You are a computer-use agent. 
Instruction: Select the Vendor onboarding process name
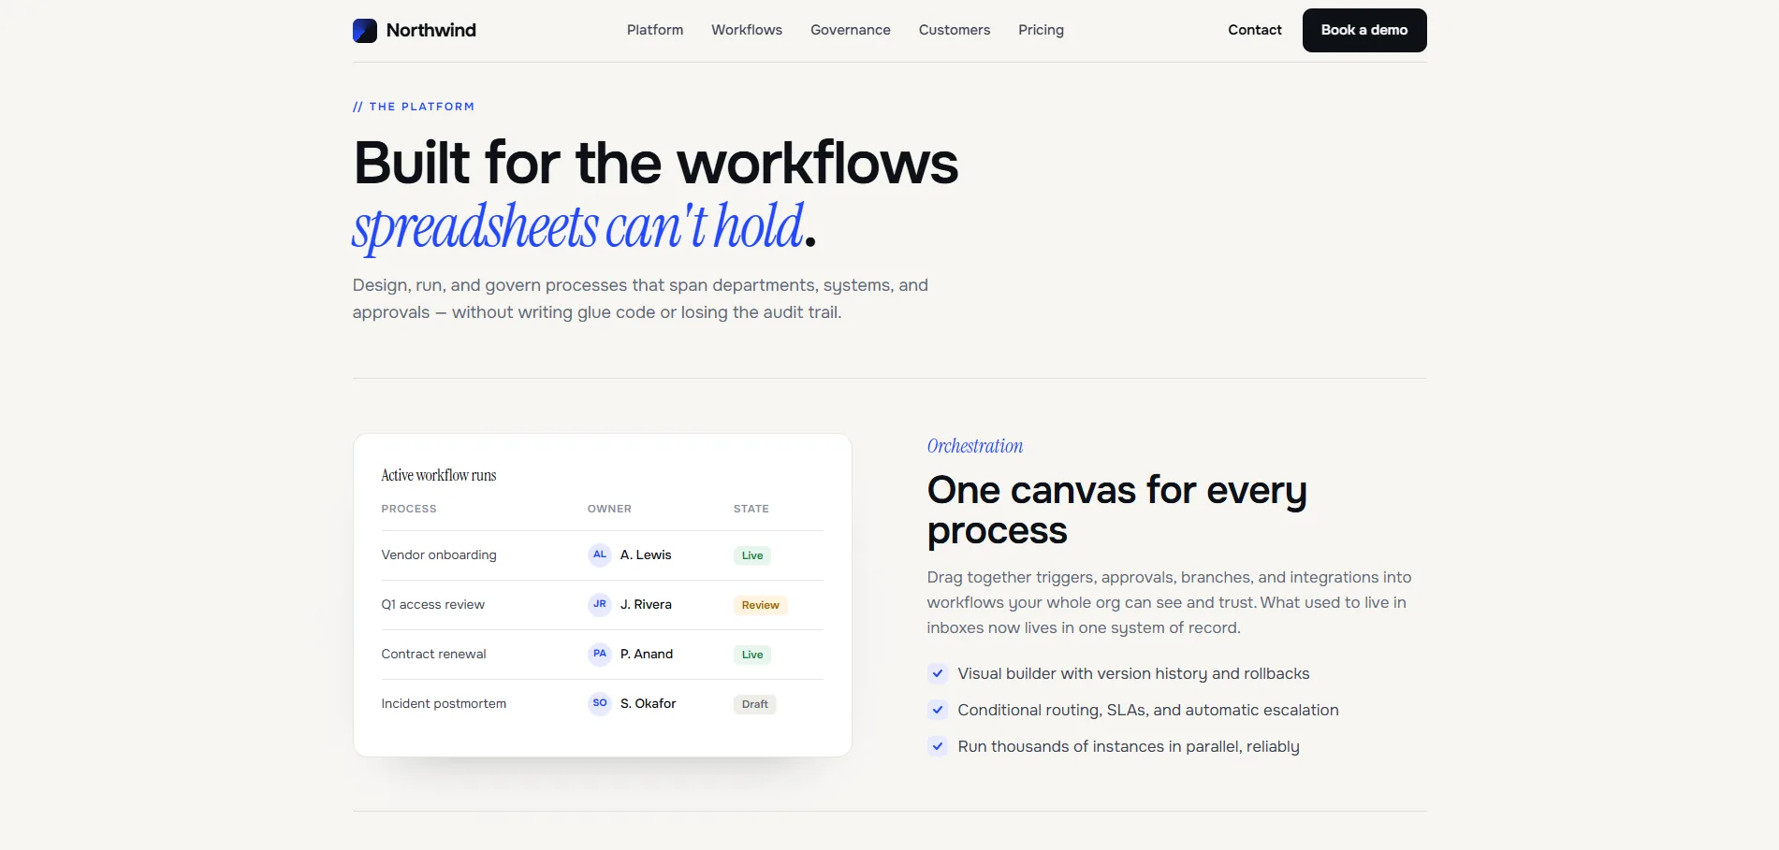[439, 555]
